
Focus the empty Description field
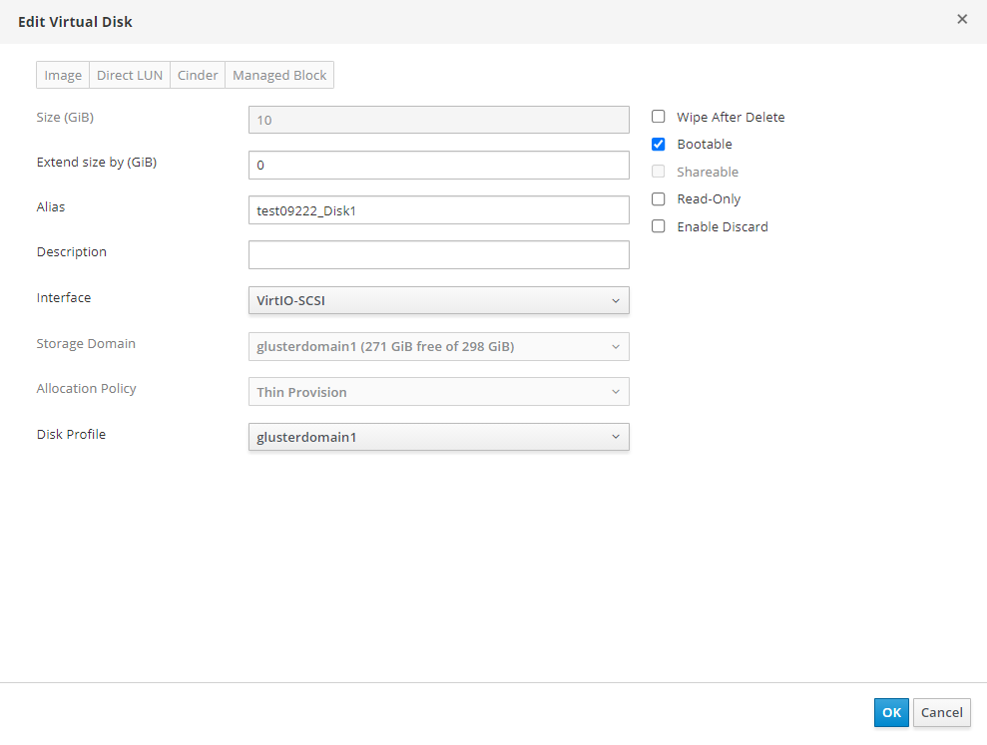438,254
